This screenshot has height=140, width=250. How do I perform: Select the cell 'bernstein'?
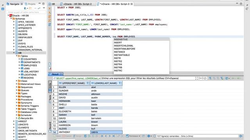(106, 118)
